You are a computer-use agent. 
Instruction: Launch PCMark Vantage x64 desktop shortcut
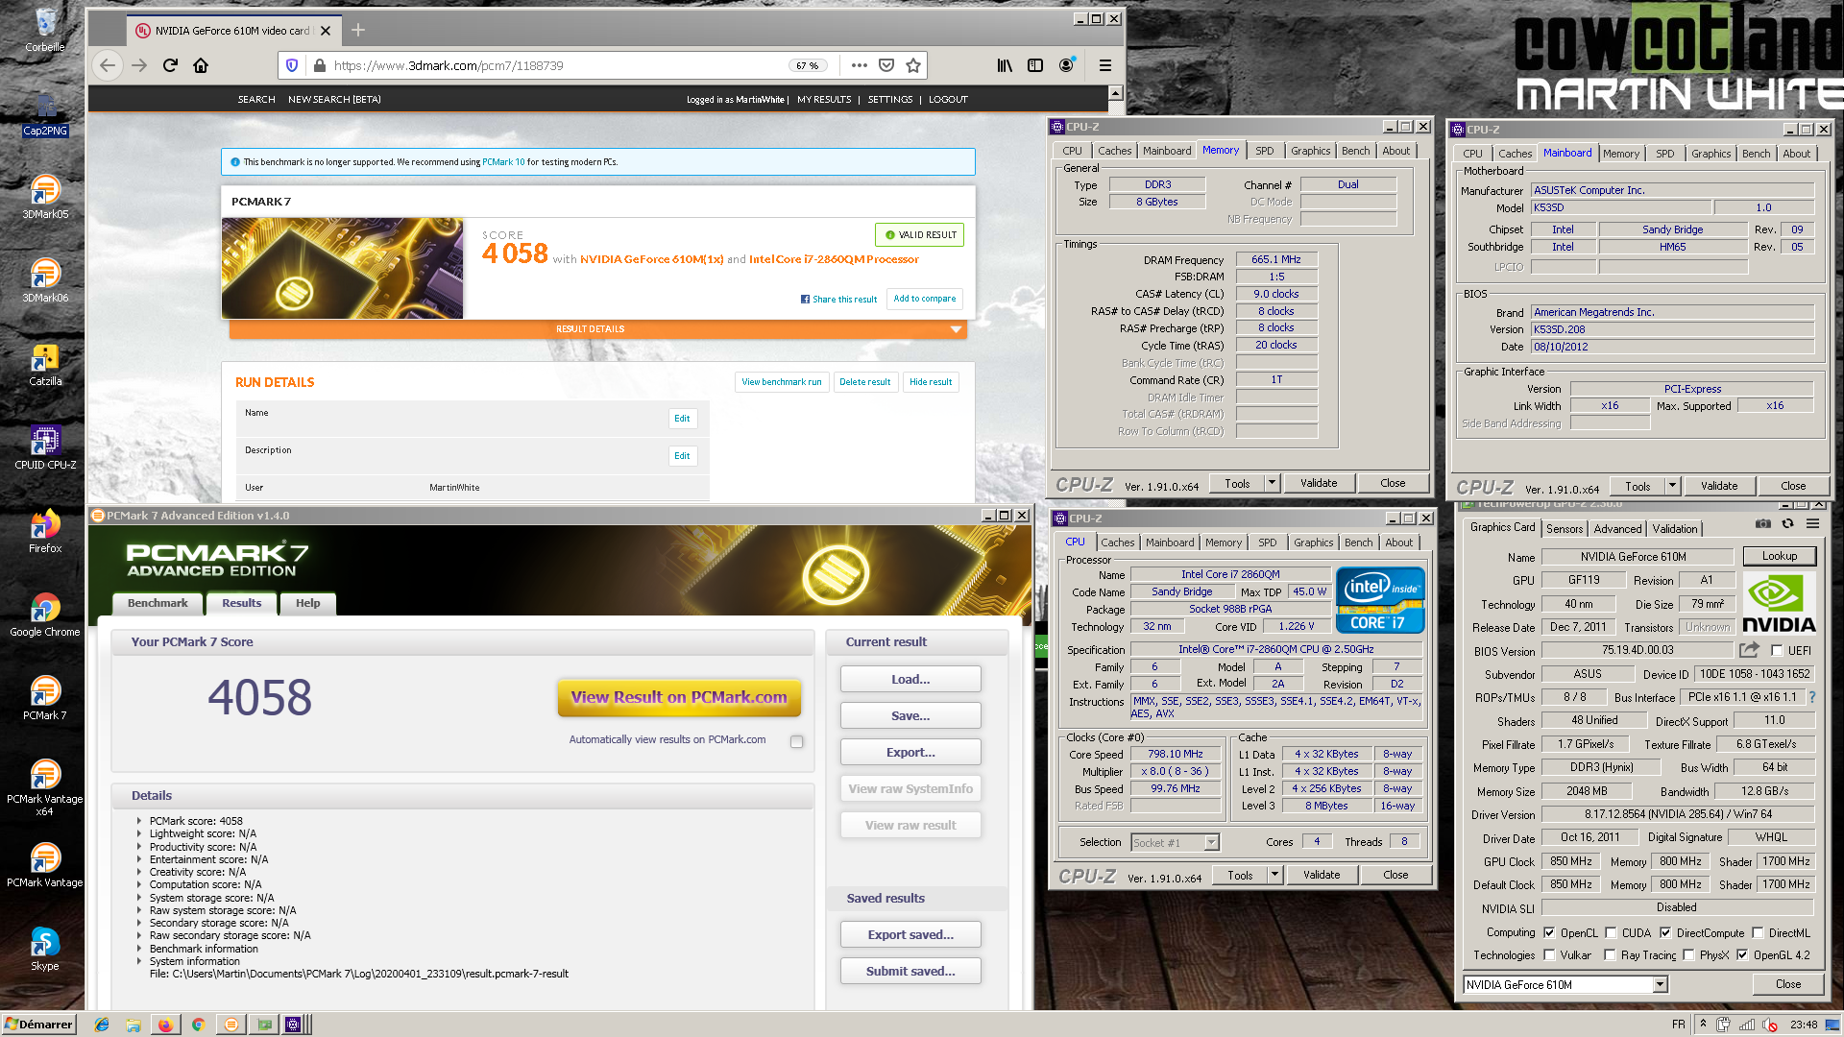pos(45,787)
